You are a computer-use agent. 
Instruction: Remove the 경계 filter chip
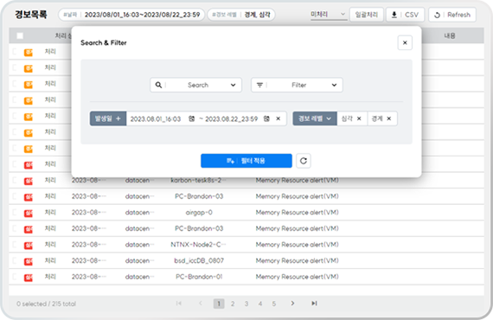(389, 118)
